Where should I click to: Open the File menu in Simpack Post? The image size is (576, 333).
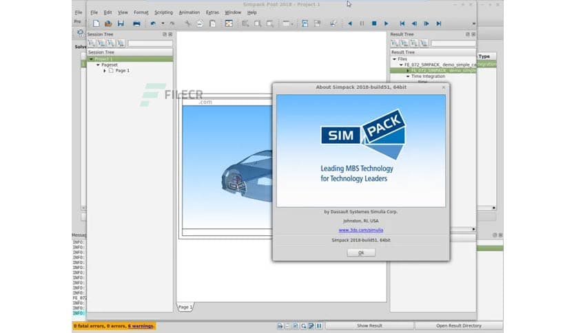pyautogui.click(x=94, y=12)
